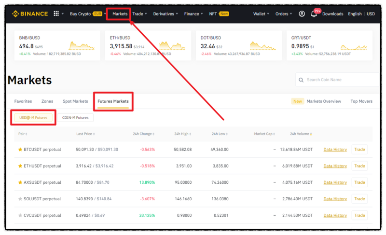Open the Downloads link in header
Screen dimensions: 386x235
coord(332,14)
